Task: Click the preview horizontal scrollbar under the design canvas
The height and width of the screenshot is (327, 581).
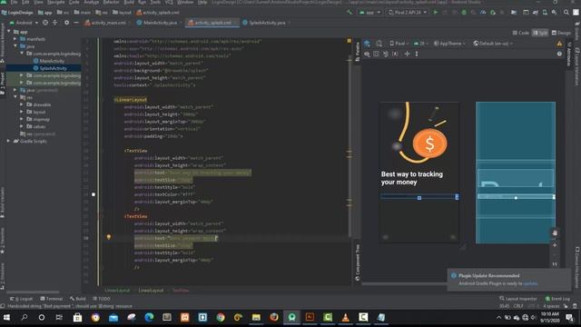Action: pos(405,284)
